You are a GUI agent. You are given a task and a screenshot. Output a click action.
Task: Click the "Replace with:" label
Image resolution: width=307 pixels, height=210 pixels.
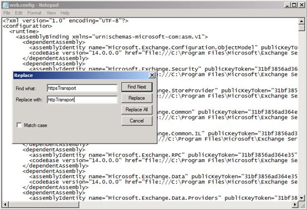(x=29, y=100)
